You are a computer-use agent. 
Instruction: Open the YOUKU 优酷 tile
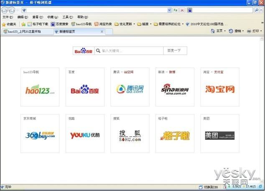(x=85, y=133)
